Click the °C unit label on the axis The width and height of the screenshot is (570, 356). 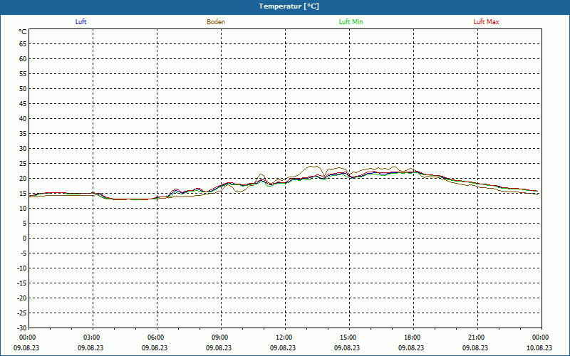click(x=23, y=32)
